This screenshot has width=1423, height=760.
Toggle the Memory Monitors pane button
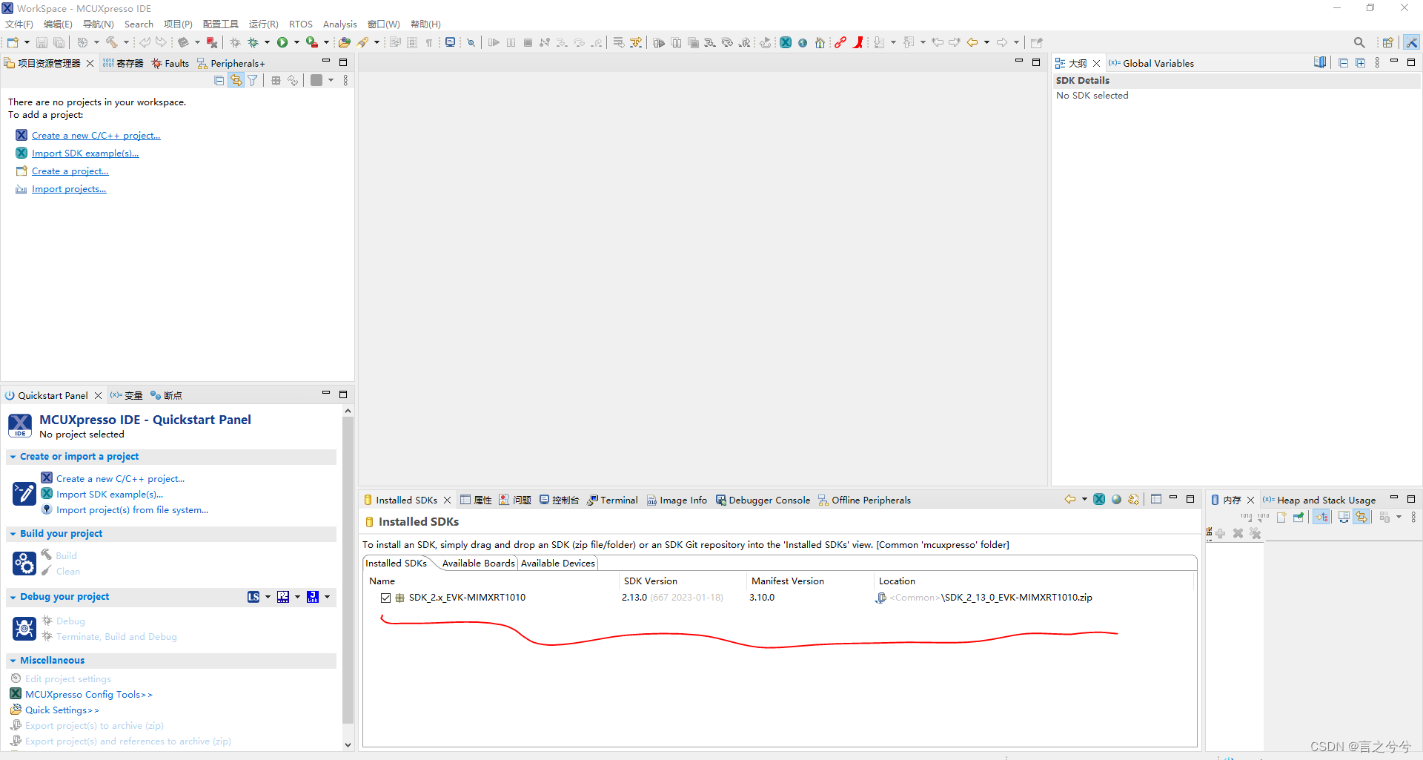(1321, 517)
